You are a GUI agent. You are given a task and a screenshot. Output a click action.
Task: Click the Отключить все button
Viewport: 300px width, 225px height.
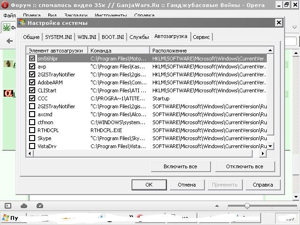(x=245, y=166)
